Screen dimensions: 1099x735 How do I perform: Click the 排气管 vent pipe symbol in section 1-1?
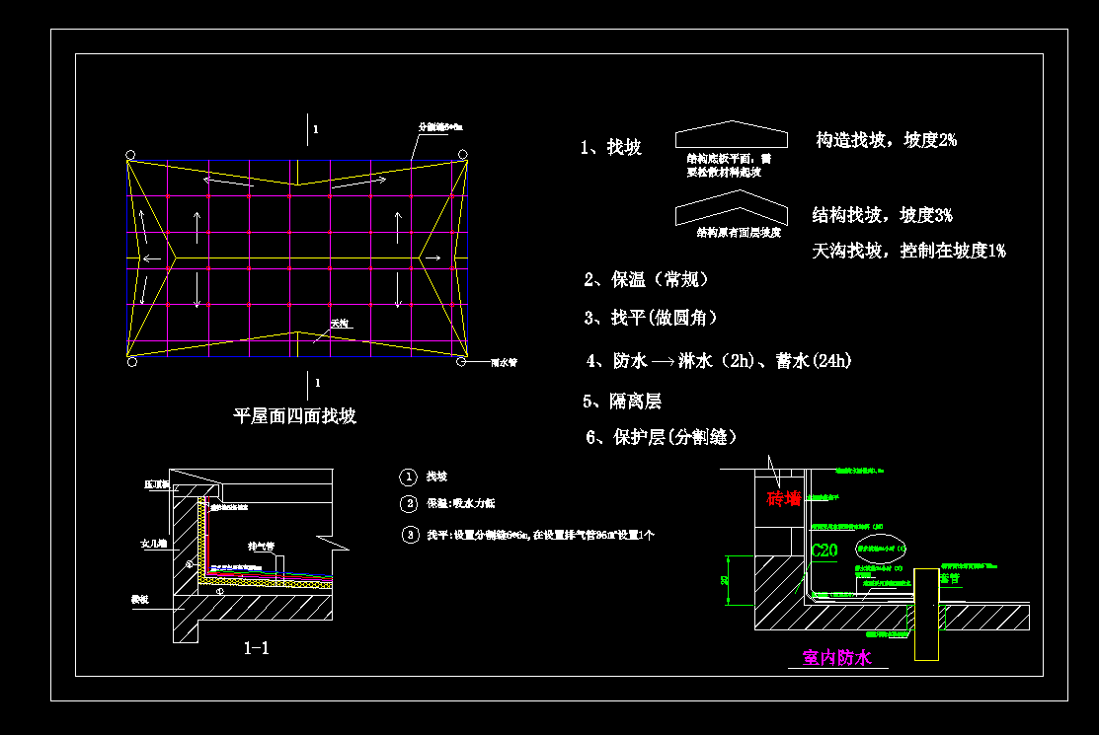click(x=279, y=569)
